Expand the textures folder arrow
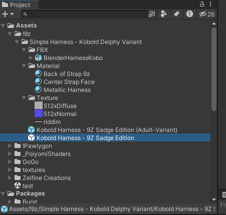The width and height of the screenshot is (226, 215). point(10,170)
